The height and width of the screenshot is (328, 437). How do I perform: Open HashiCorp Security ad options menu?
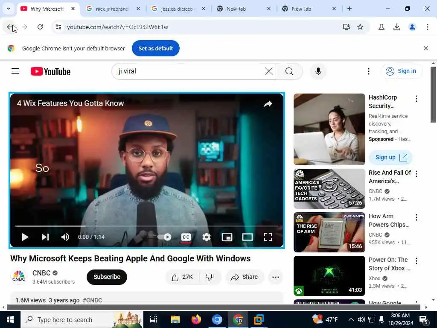(417, 99)
